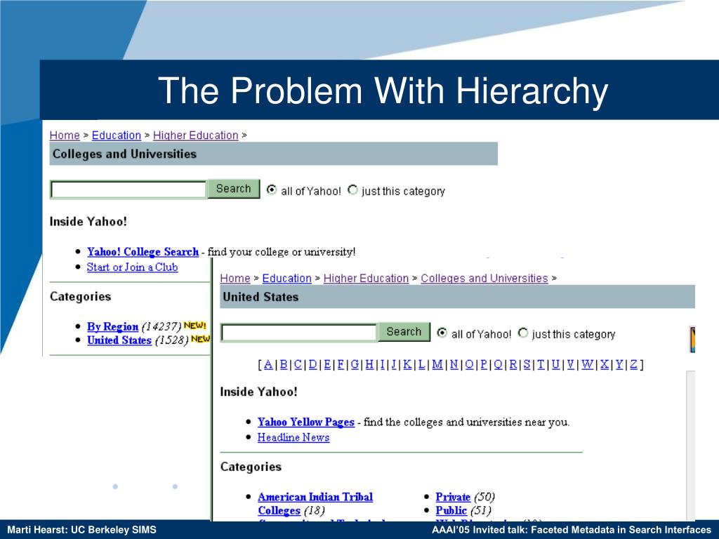Jump to letter X in alphabet index
Viewport: 719px width, 539px height.
point(605,365)
